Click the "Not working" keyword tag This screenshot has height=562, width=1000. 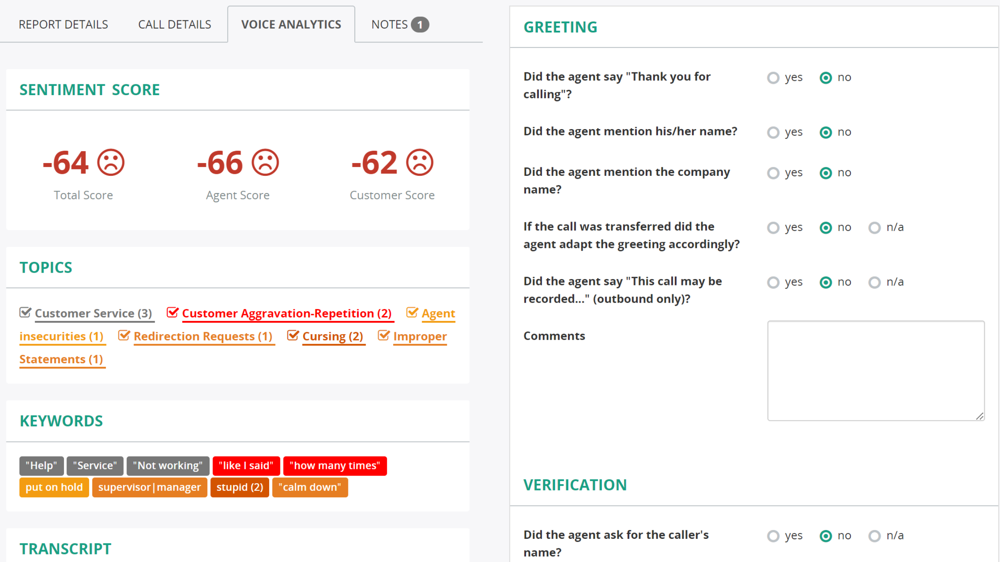pos(168,466)
